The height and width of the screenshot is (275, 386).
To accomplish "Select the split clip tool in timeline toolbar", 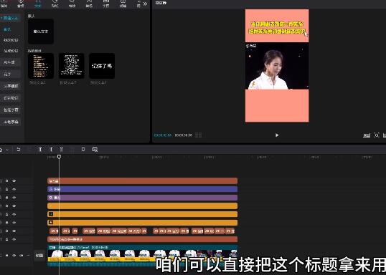I will (40, 150).
